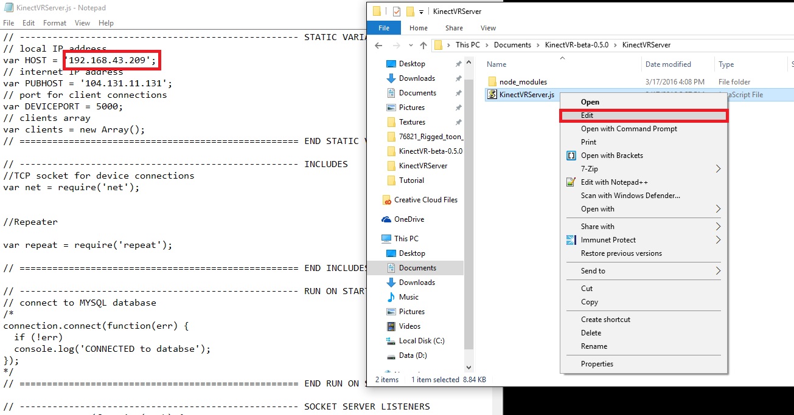Expand the Send to submenu arrow
The width and height of the screenshot is (794, 415).
tap(718, 271)
